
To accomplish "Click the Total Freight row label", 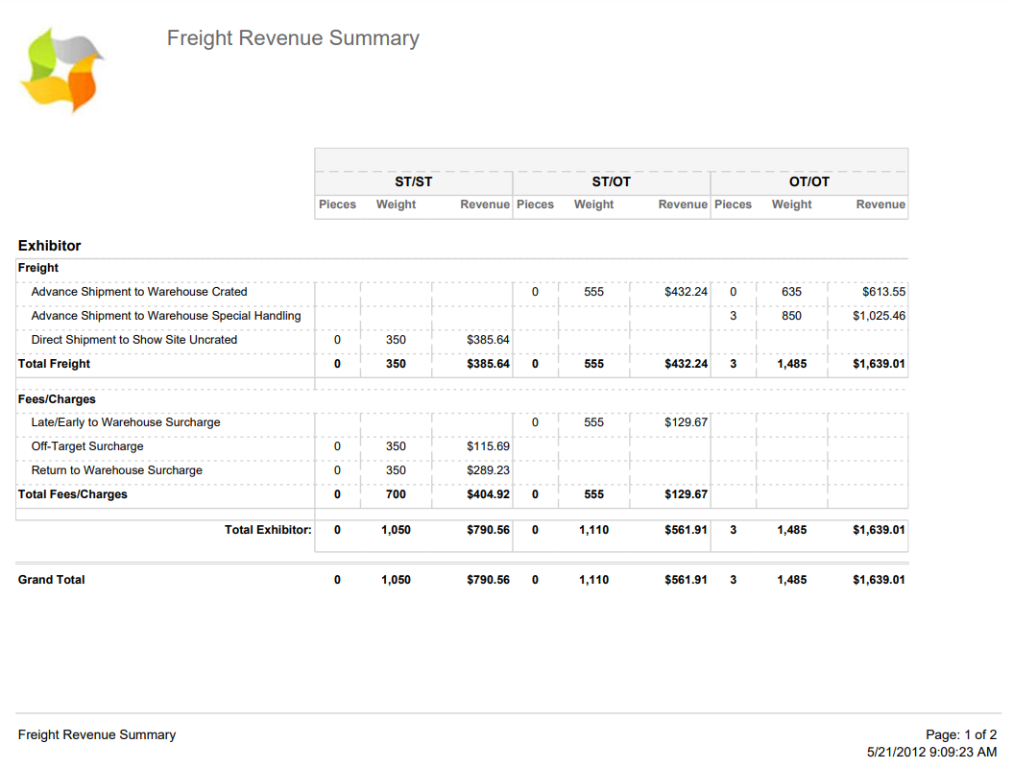I will pos(51,364).
